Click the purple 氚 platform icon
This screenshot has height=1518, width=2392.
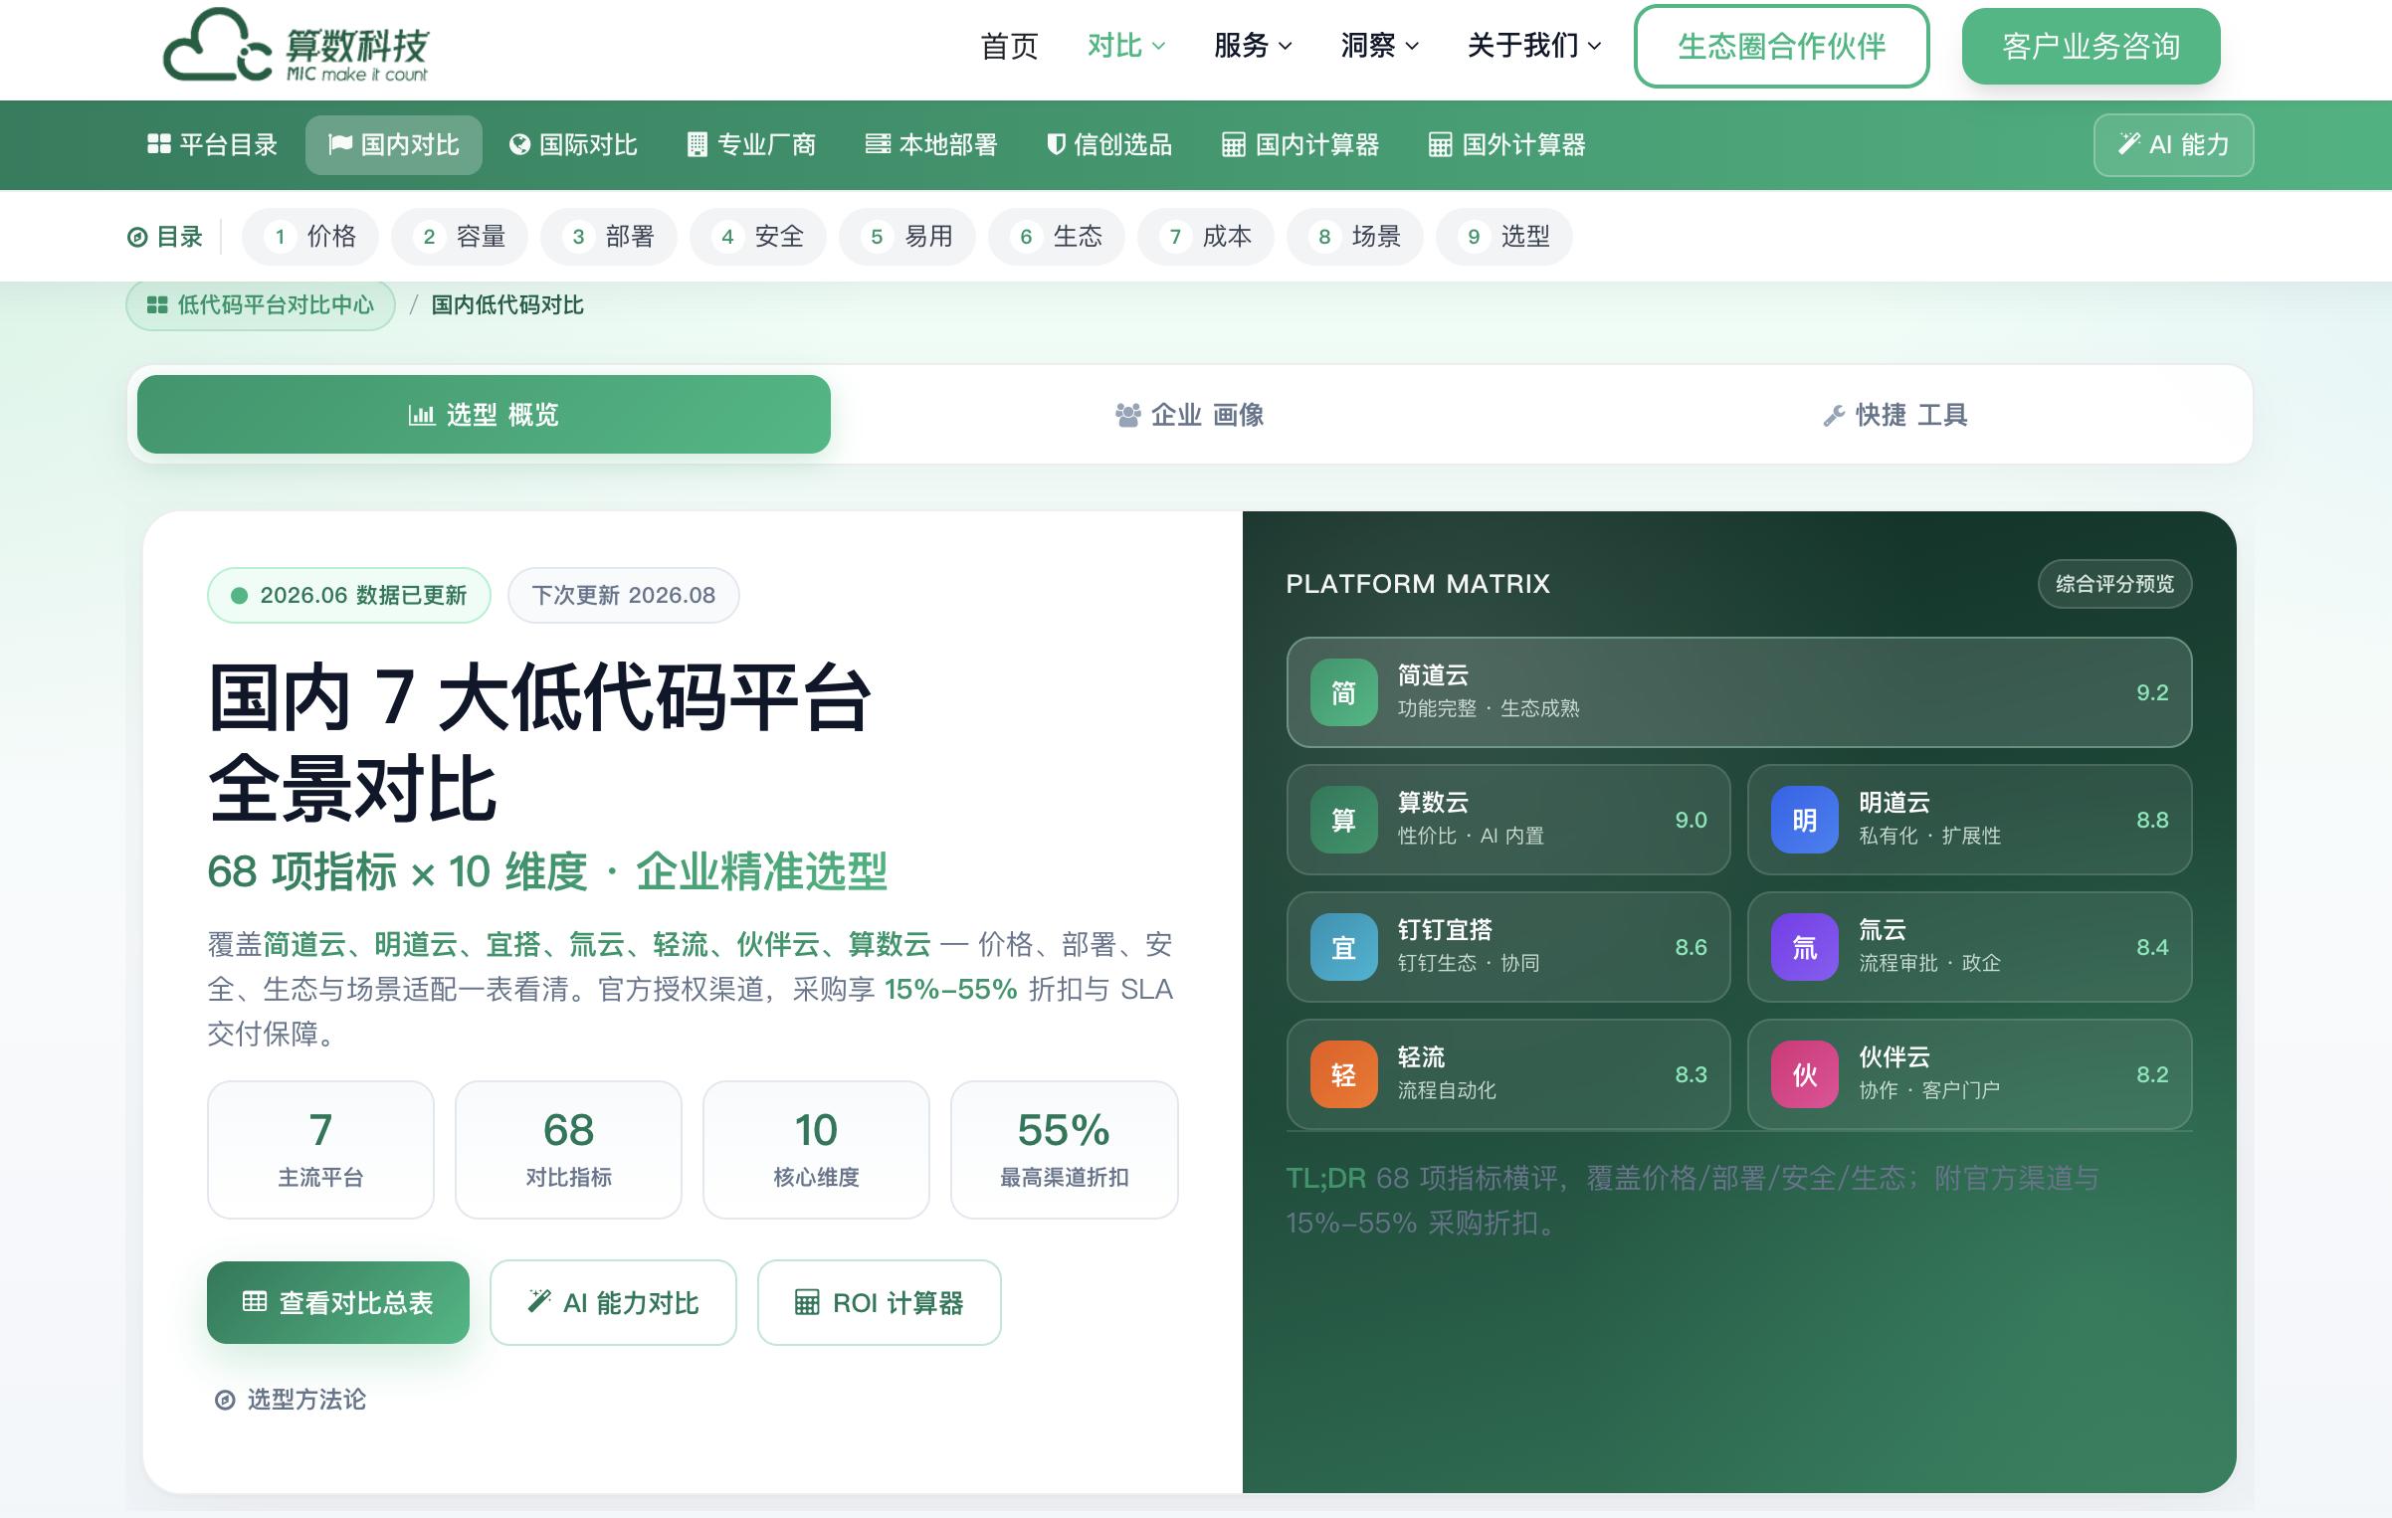pyautogui.click(x=1805, y=947)
